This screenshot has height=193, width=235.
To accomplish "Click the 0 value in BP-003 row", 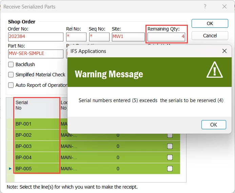I will [x=118, y=146].
